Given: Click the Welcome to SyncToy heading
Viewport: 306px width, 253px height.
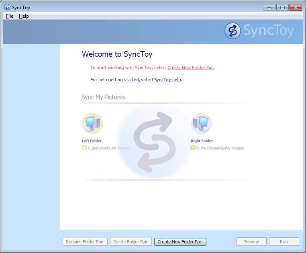Looking at the screenshot, I should (117, 54).
